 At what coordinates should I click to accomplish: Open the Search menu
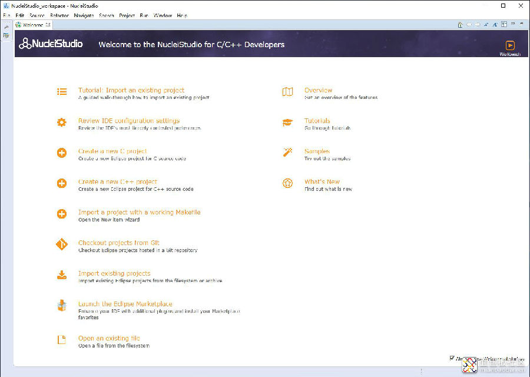pyautogui.click(x=107, y=15)
